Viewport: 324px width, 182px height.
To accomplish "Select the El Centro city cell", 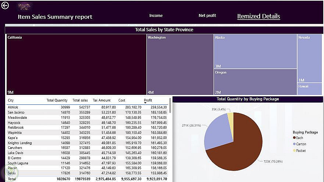I will [14, 158].
